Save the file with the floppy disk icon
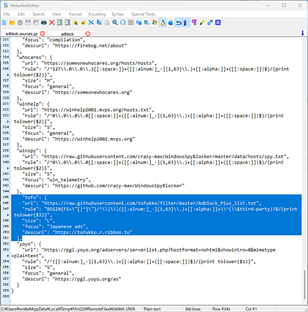The image size is (308, 312). pyautogui.click(x=28, y=23)
